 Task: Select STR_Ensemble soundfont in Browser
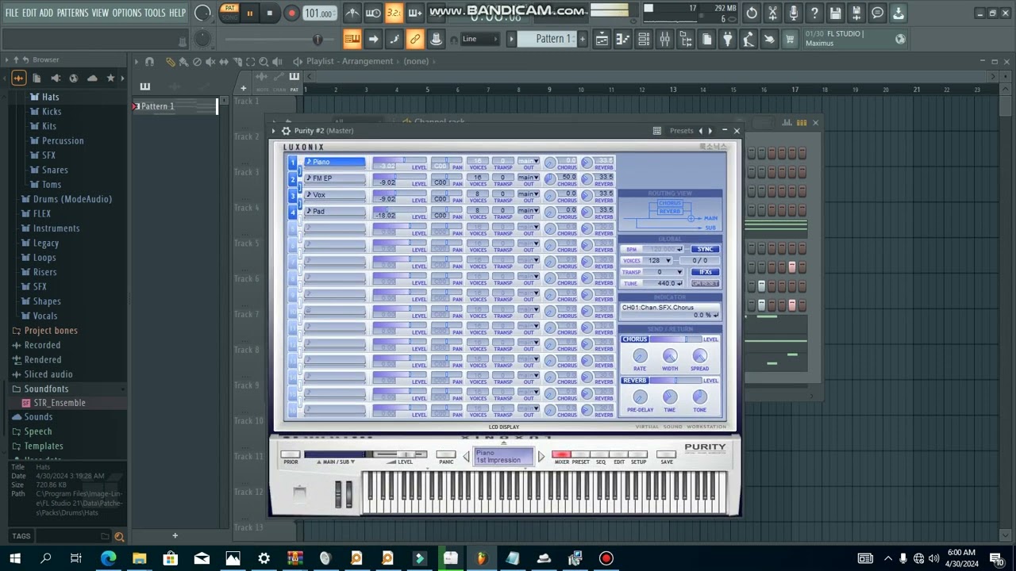click(x=59, y=403)
